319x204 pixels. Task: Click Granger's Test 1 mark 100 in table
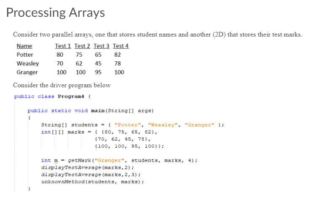coord(62,72)
